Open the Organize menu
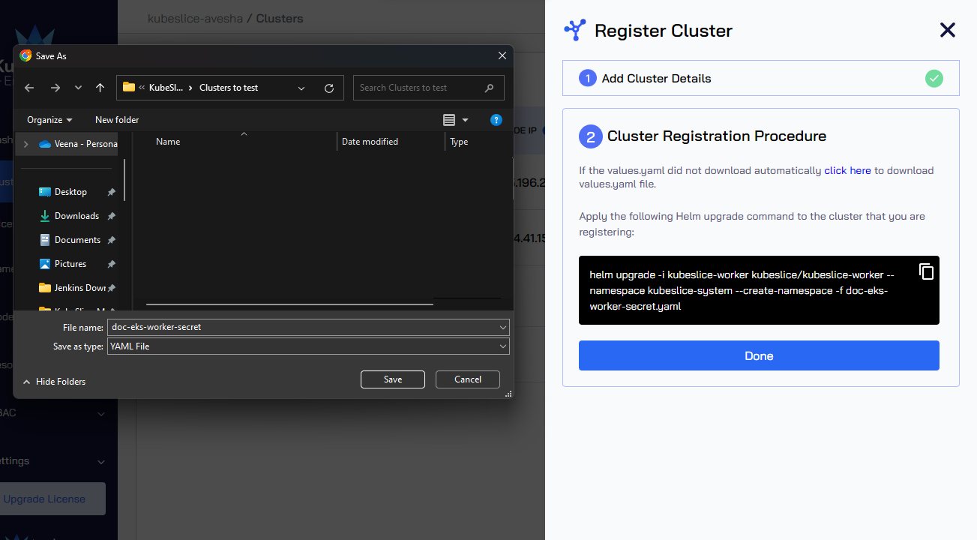The image size is (977, 540). click(49, 120)
